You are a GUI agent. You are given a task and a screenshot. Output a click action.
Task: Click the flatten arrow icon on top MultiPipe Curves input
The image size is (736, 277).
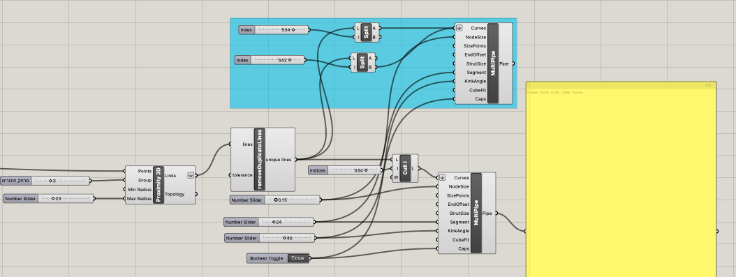tap(459, 28)
